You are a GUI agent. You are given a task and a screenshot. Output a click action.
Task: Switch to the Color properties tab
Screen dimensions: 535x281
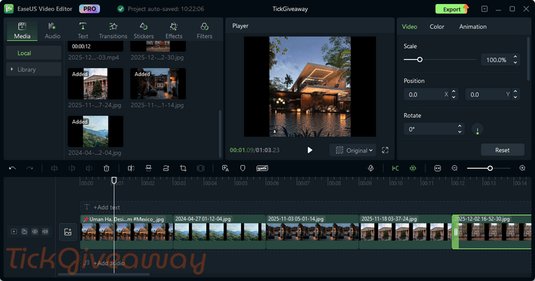point(437,26)
